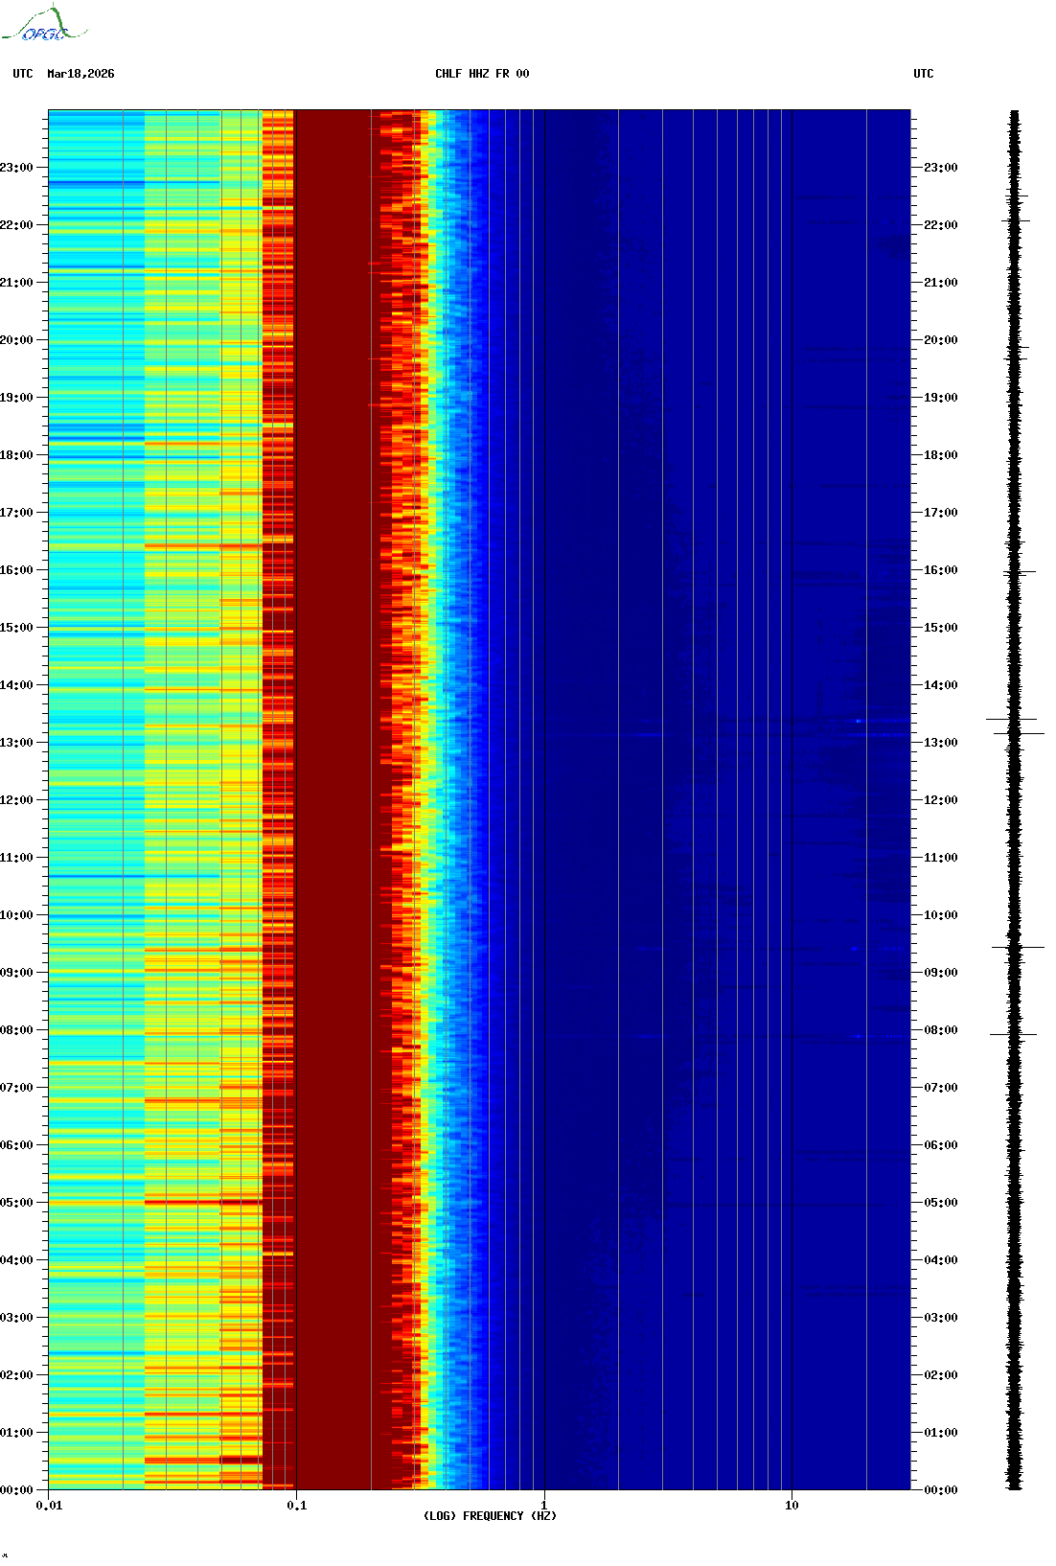The width and height of the screenshot is (1056, 1566).
Task: Click the dark red microseism band in the spectrogram
Action: coord(335,800)
